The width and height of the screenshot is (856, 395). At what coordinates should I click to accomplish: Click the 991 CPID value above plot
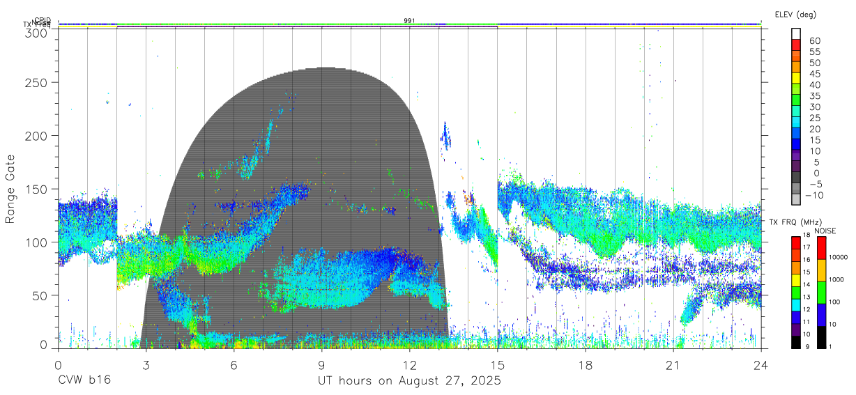pyautogui.click(x=409, y=21)
